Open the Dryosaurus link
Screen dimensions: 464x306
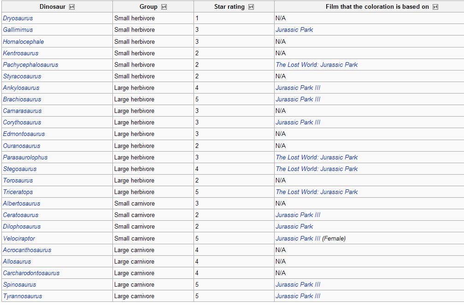[x=18, y=18]
